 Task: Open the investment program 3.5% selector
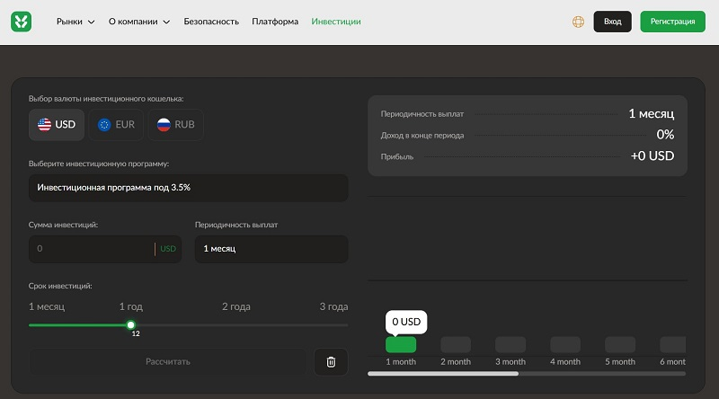coord(188,188)
